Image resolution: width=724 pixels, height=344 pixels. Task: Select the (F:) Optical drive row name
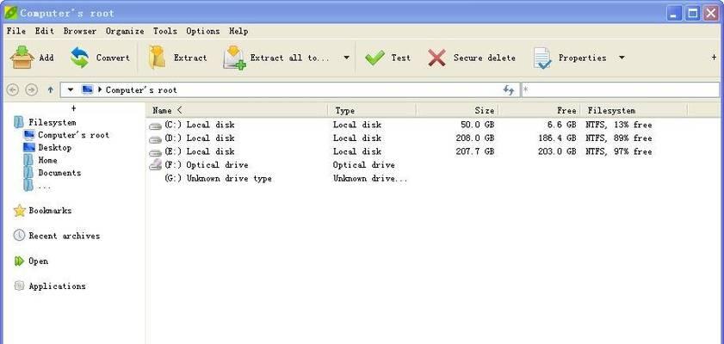(x=206, y=164)
